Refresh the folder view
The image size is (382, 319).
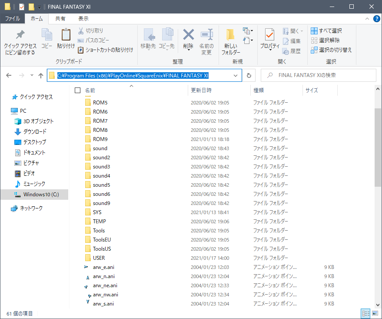[249, 75]
